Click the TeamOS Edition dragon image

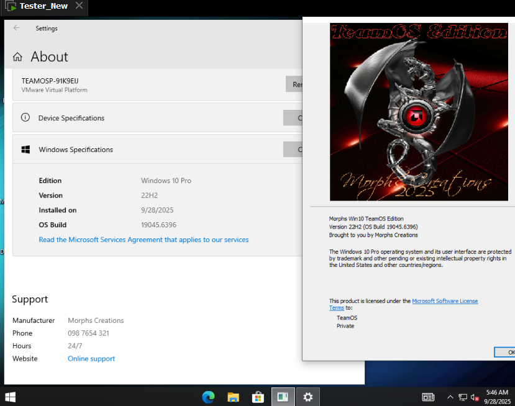click(418, 112)
